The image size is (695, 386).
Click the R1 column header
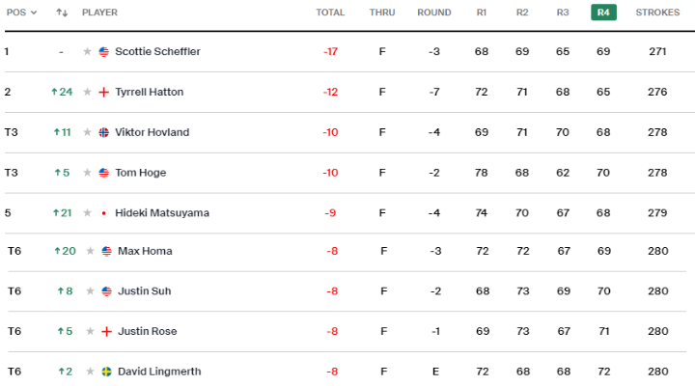(x=482, y=13)
